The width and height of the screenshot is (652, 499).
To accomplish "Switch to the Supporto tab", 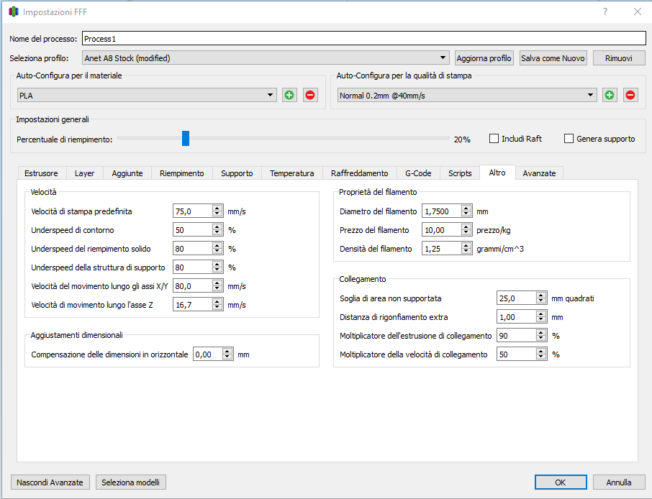I will click(x=237, y=173).
